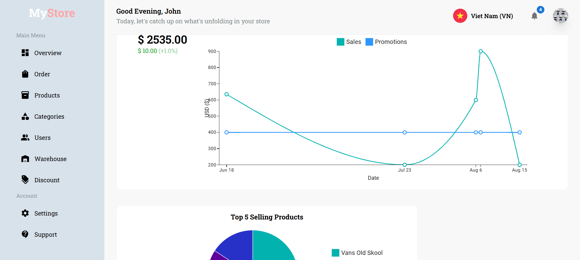Image resolution: width=580 pixels, height=260 pixels.
Task: Click the notification badge showing 4
Action: [540, 10]
